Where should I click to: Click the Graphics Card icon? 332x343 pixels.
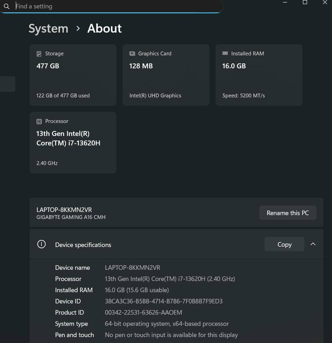(132, 54)
